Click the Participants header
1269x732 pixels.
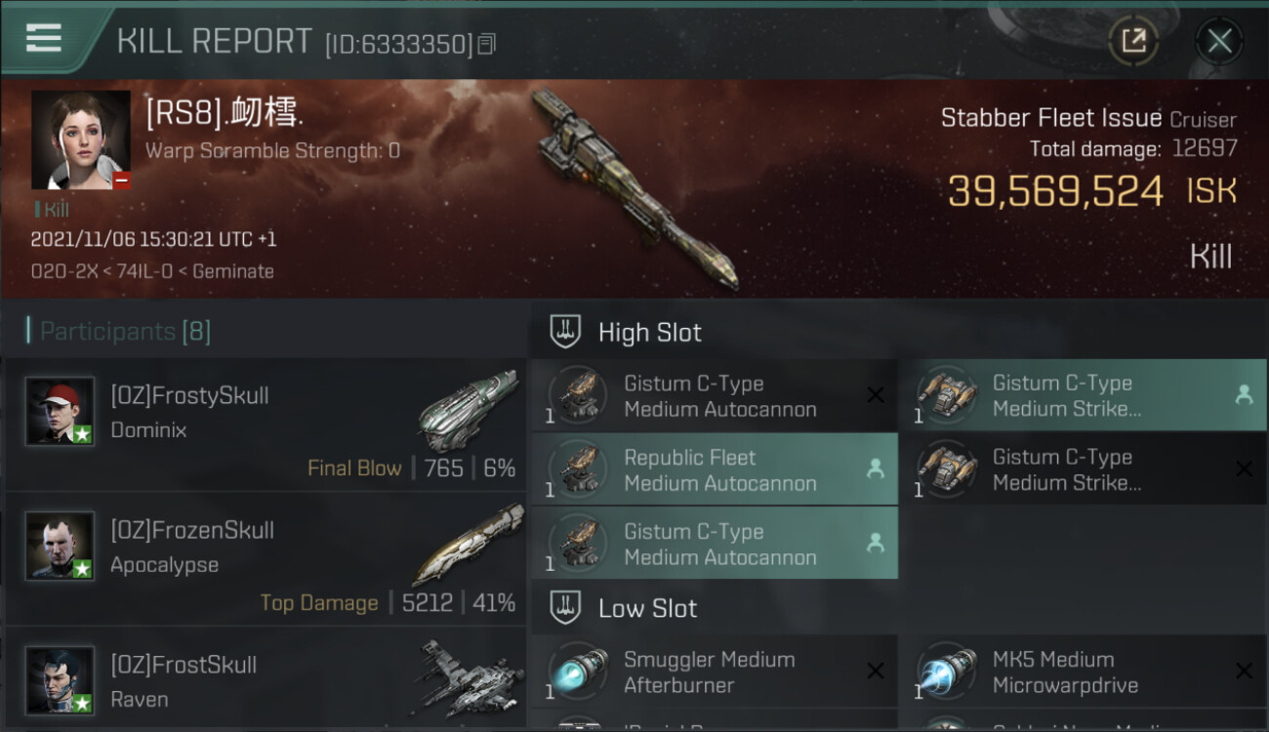tap(118, 331)
